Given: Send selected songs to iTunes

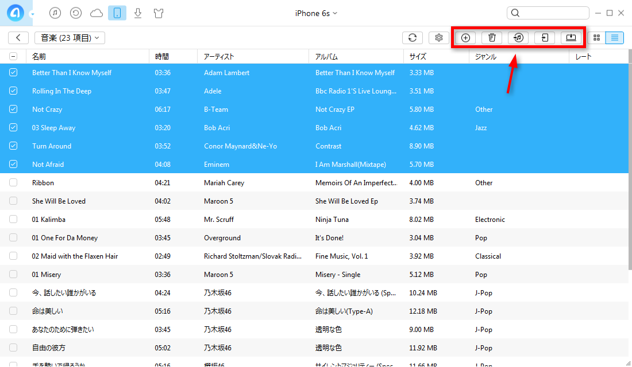Looking at the screenshot, I should tap(518, 38).
